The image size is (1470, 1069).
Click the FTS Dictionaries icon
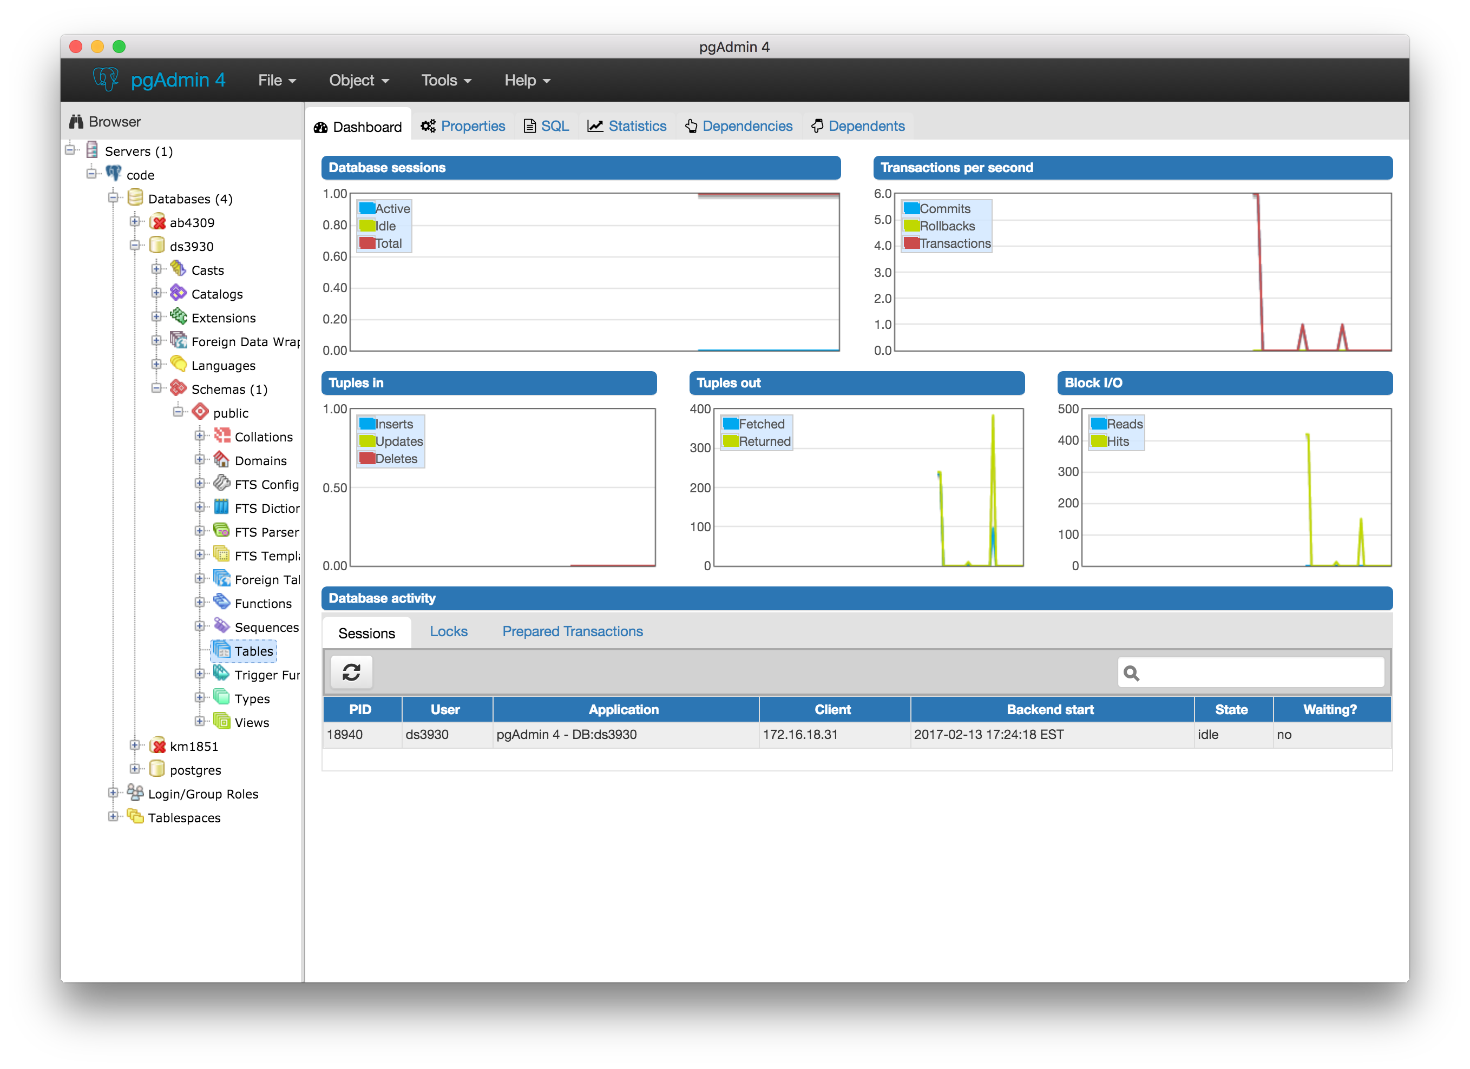(222, 507)
